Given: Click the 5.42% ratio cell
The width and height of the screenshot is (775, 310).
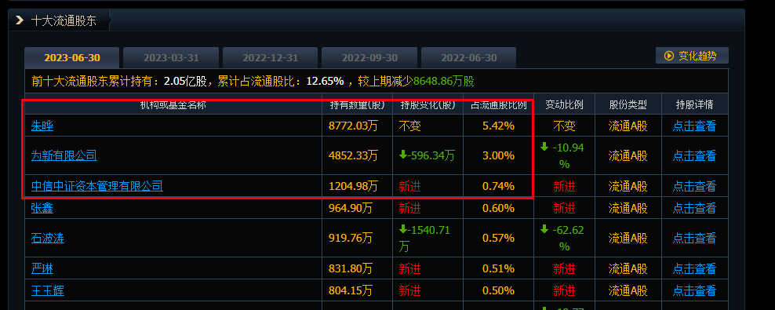Looking at the screenshot, I should point(498,126).
